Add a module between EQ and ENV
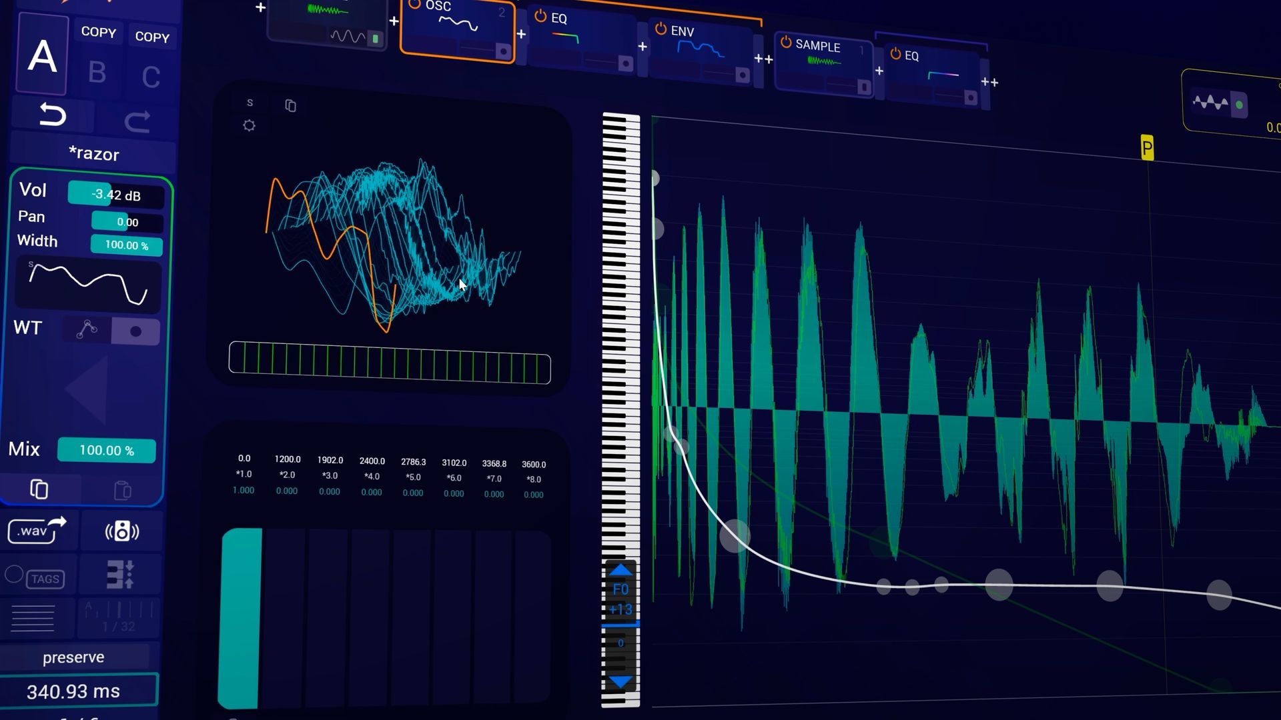1281x720 pixels. click(643, 46)
